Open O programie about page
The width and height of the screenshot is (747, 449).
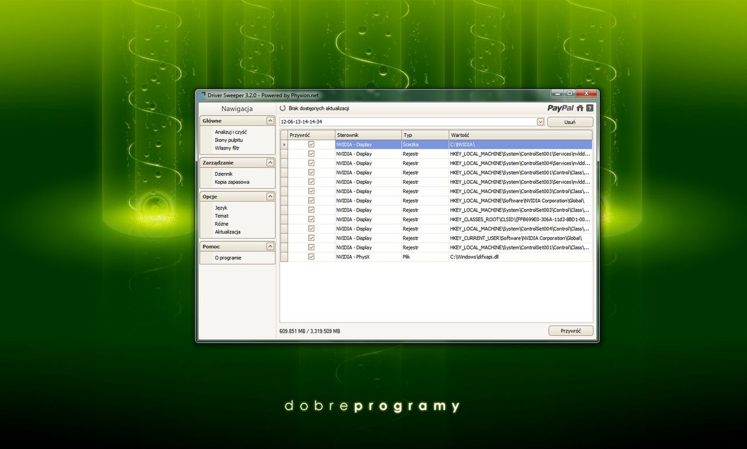tap(228, 258)
